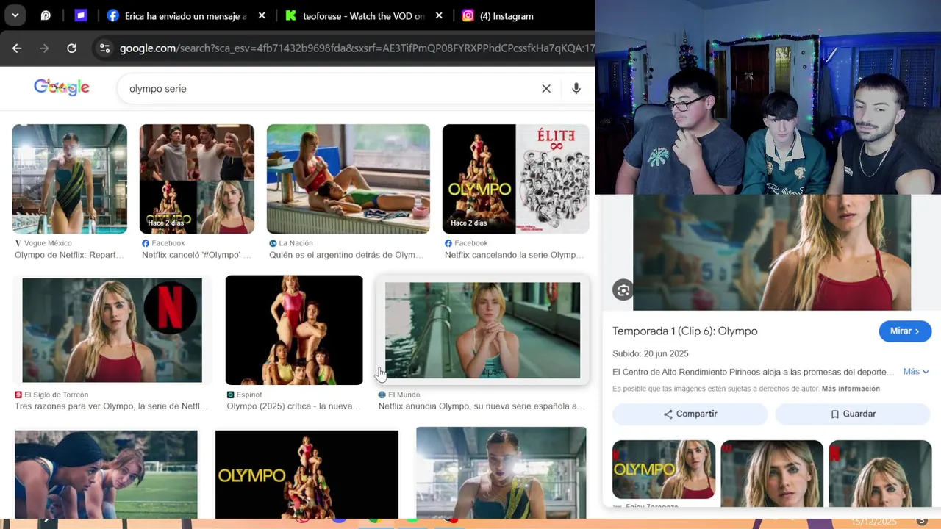Open the related OLYMPO logo thumbnail in the panel
The image size is (941, 529).
[664, 469]
